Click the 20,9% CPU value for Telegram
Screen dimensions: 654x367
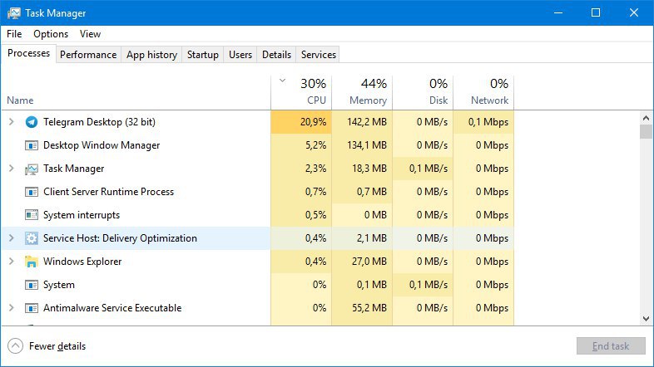313,122
